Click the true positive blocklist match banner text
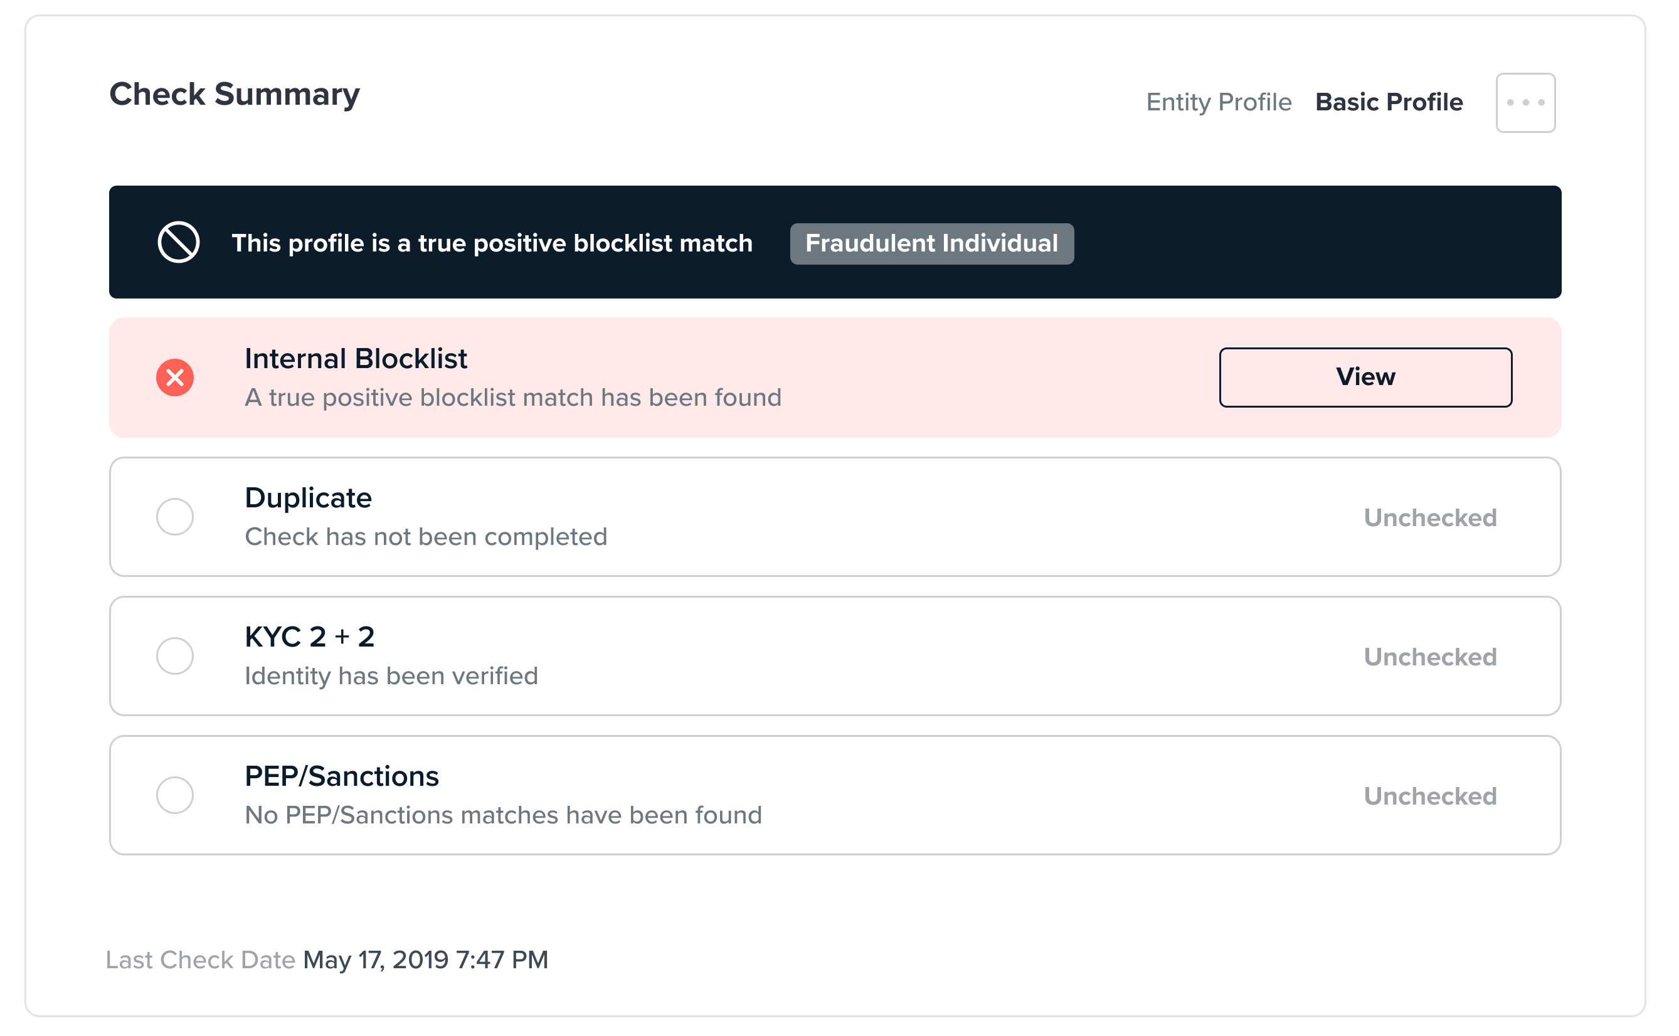This screenshot has width=1679, height=1036. (x=492, y=243)
